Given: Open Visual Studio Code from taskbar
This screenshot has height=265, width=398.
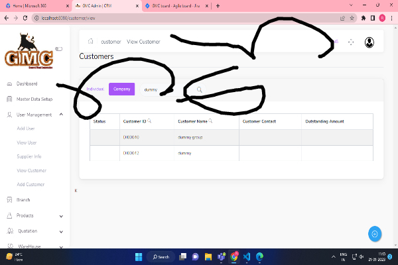Looking at the screenshot, I should click(x=246, y=256).
